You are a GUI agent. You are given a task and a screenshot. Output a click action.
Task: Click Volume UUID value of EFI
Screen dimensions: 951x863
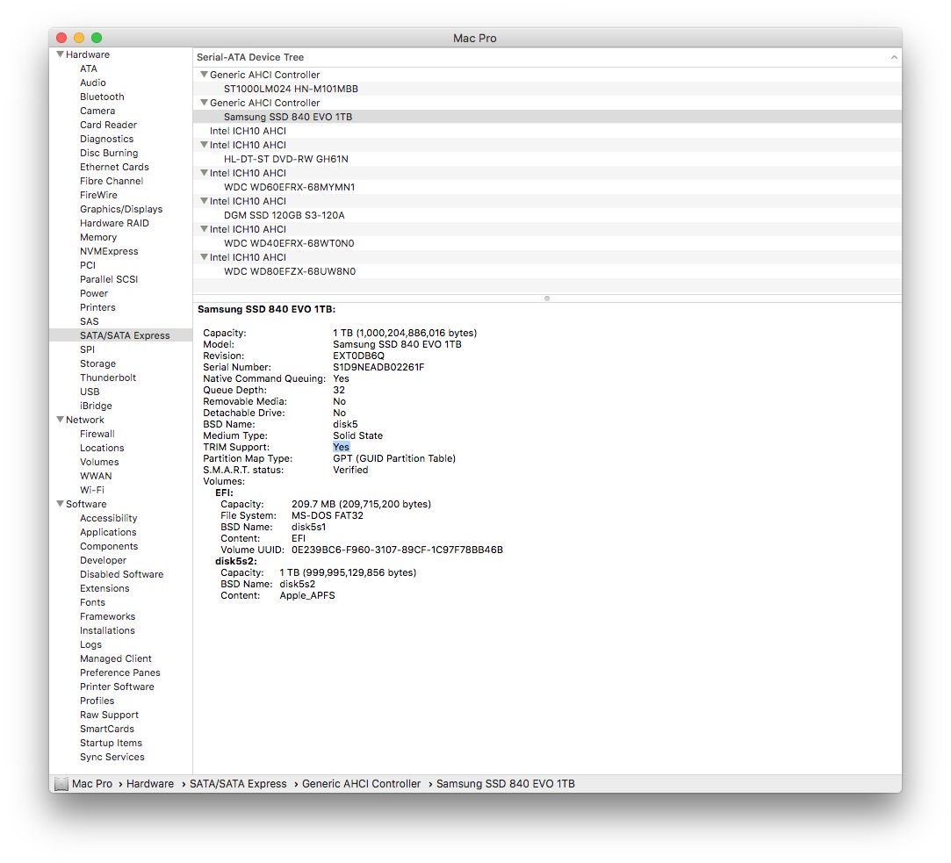point(397,550)
